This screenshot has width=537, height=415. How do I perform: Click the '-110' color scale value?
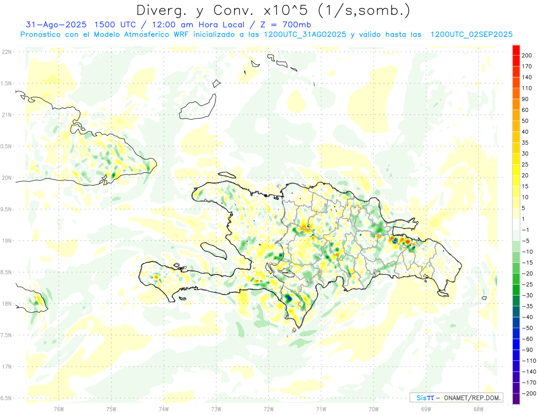point(528,360)
